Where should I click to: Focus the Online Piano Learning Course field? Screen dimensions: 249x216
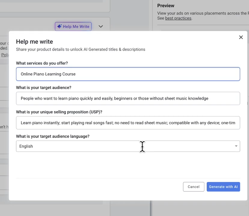(128, 74)
